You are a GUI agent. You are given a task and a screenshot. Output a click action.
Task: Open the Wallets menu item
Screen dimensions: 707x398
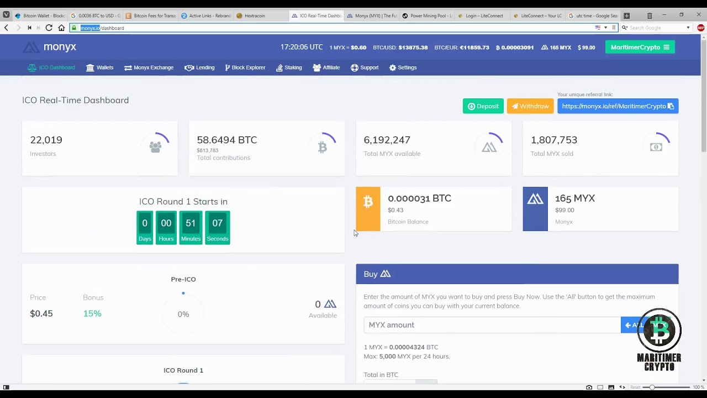click(x=100, y=67)
